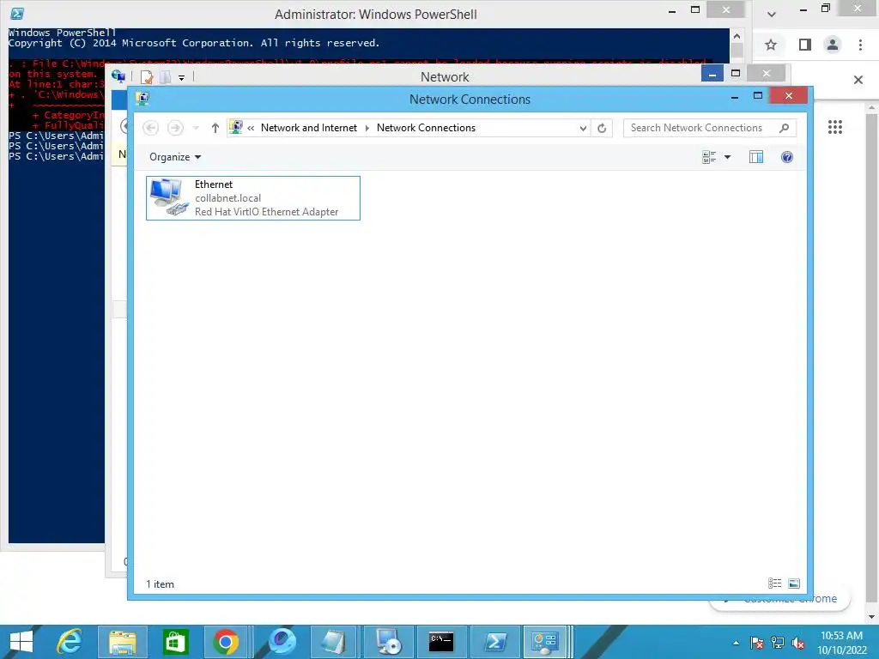879x659 pixels.
Task: Open File Explorer from the taskbar
Action: pos(122,642)
